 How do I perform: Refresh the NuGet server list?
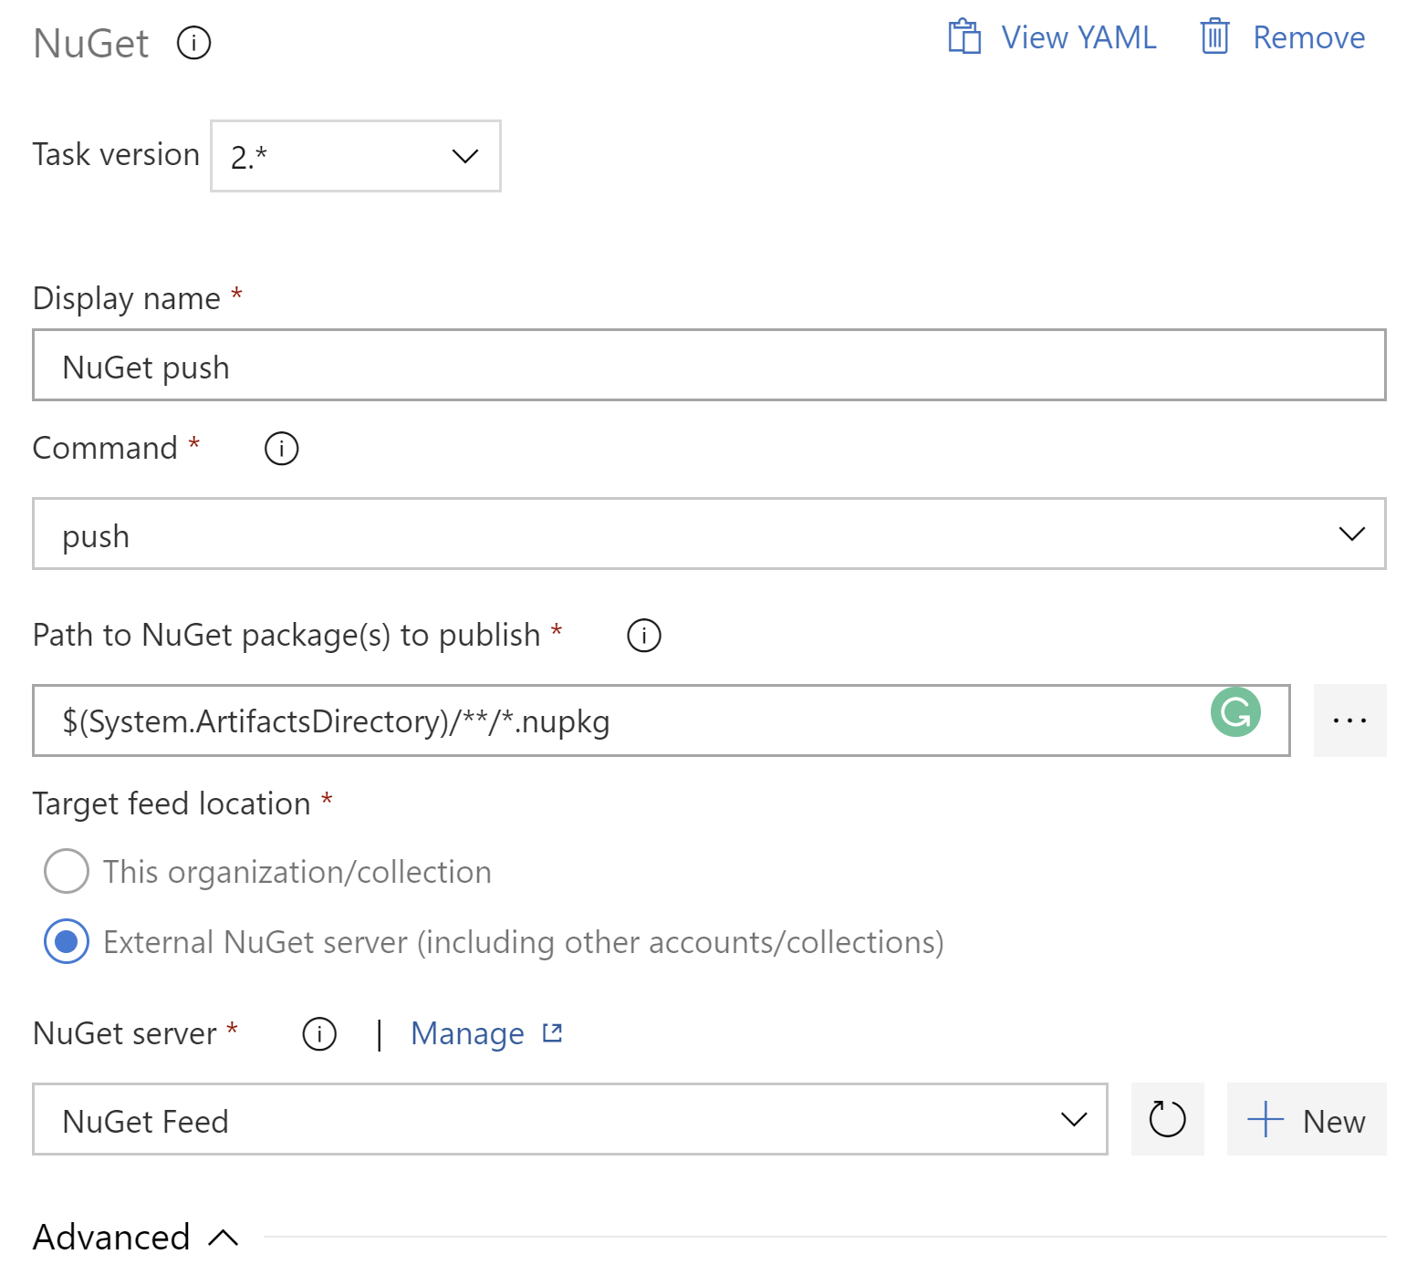[1167, 1119]
